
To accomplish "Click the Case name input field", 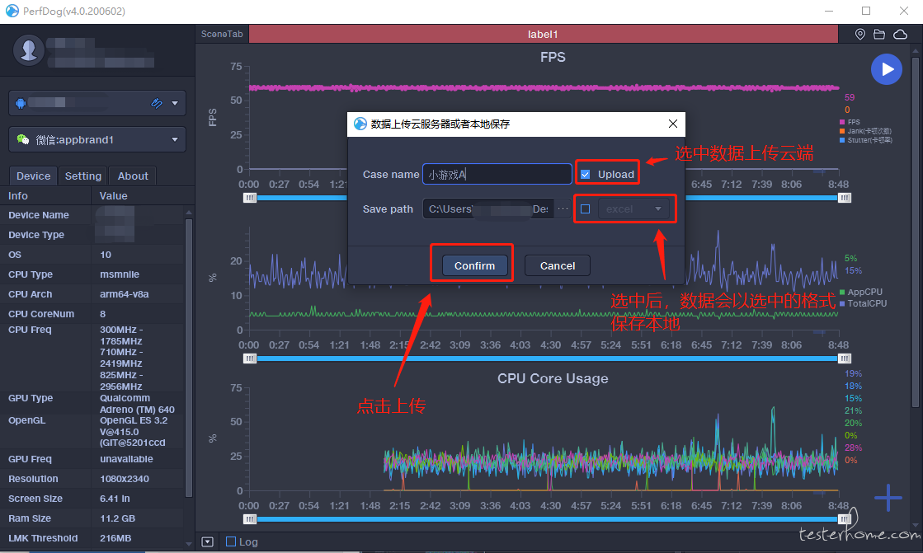I will point(497,174).
